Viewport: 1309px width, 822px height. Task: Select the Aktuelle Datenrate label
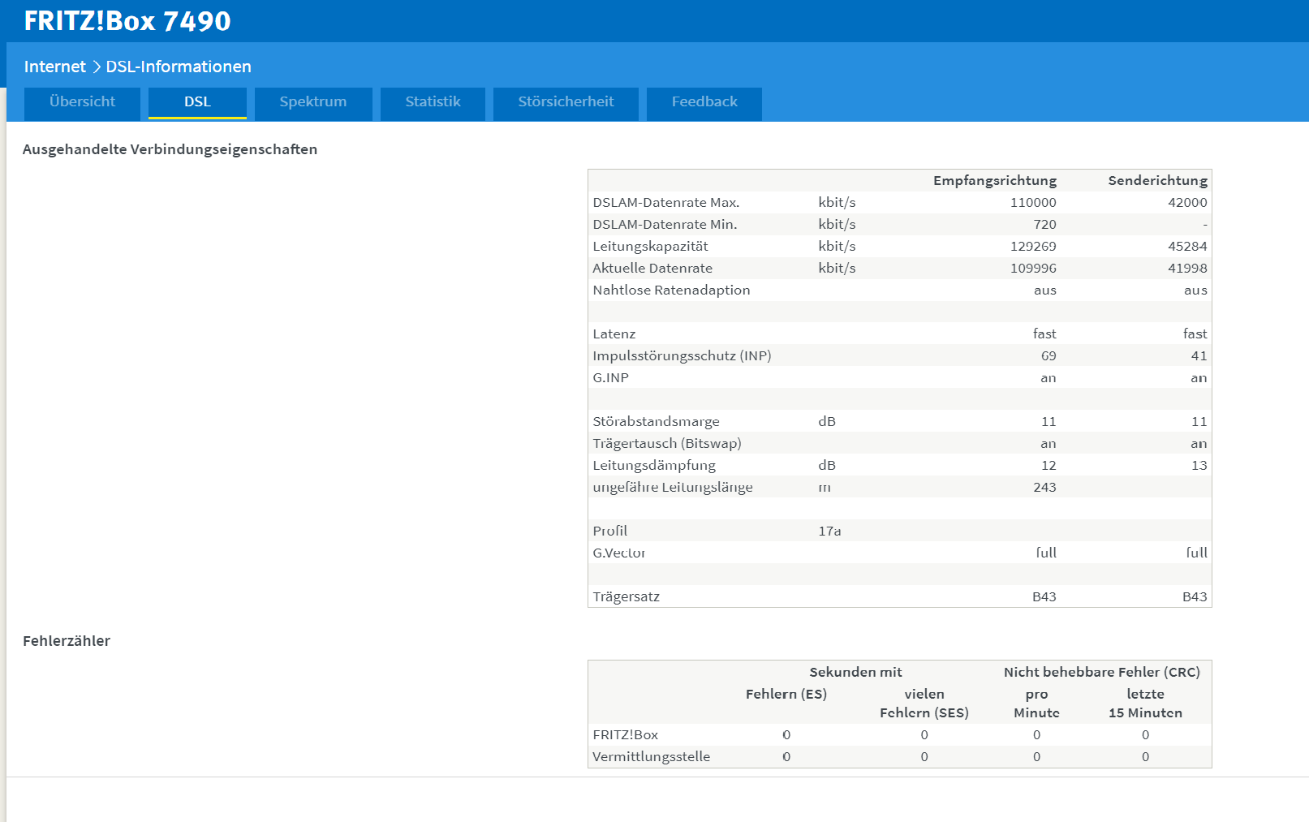652,269
